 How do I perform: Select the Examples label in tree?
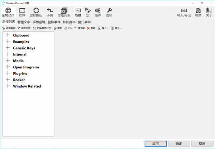tap(21, 42)
